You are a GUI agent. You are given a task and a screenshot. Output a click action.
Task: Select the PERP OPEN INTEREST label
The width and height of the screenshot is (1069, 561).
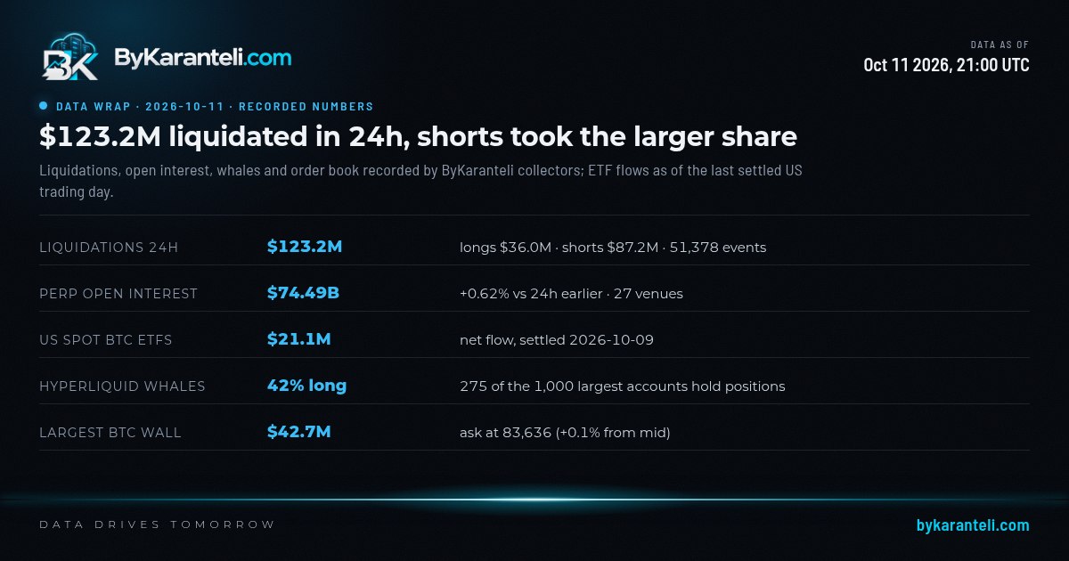click(118, 294)
